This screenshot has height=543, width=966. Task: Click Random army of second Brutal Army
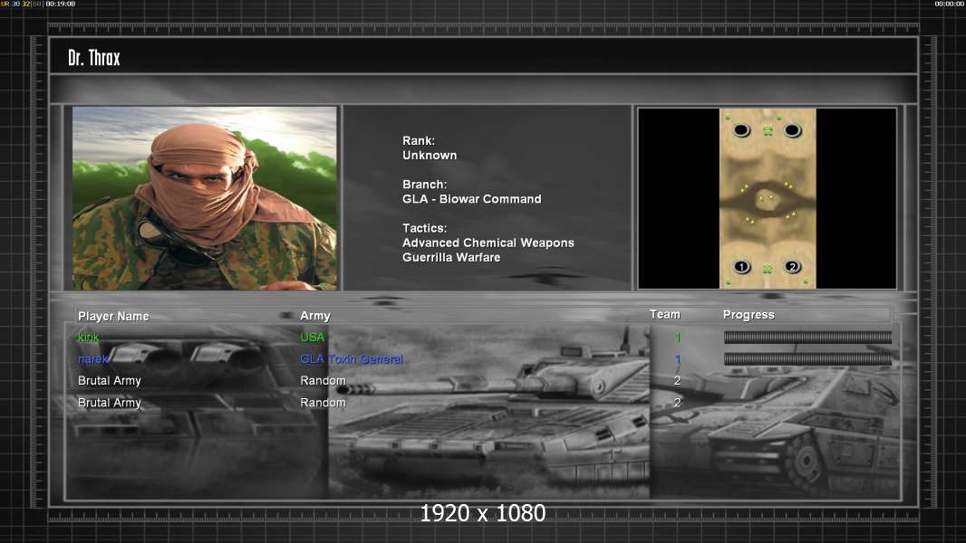[x=323, y=403]
